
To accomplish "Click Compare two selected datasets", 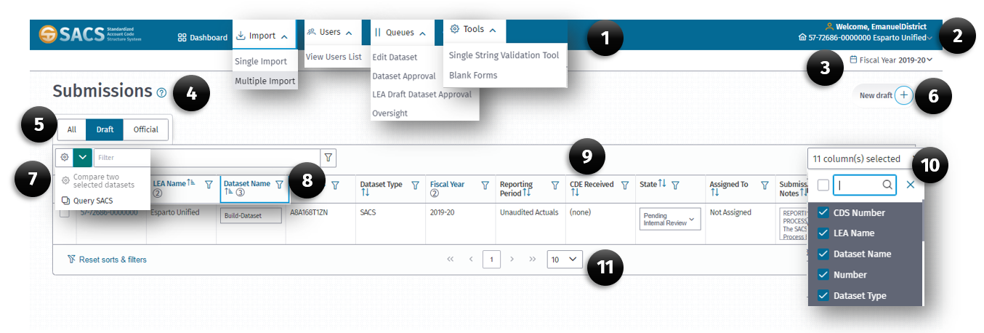I will tap(98, 180).
